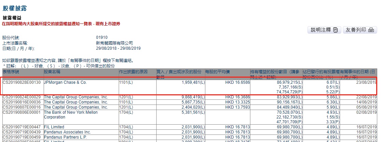
Task: Select form serial CS20190816E00036
Action: pos(21,102)
